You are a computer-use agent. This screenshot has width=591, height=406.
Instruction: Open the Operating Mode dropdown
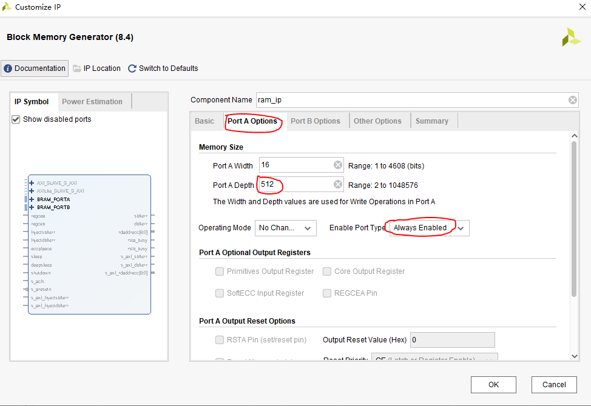click(285, 228)
